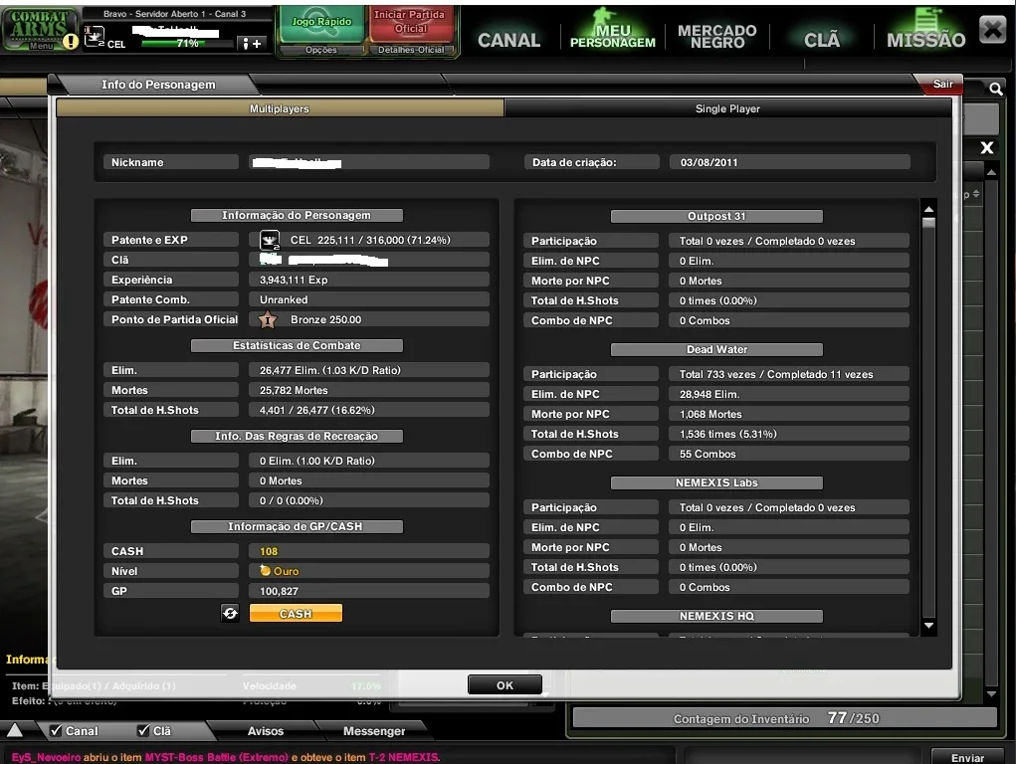Expand chat panel with triangle arrow
Screen dimensions: 1016x764
point(15,730)
